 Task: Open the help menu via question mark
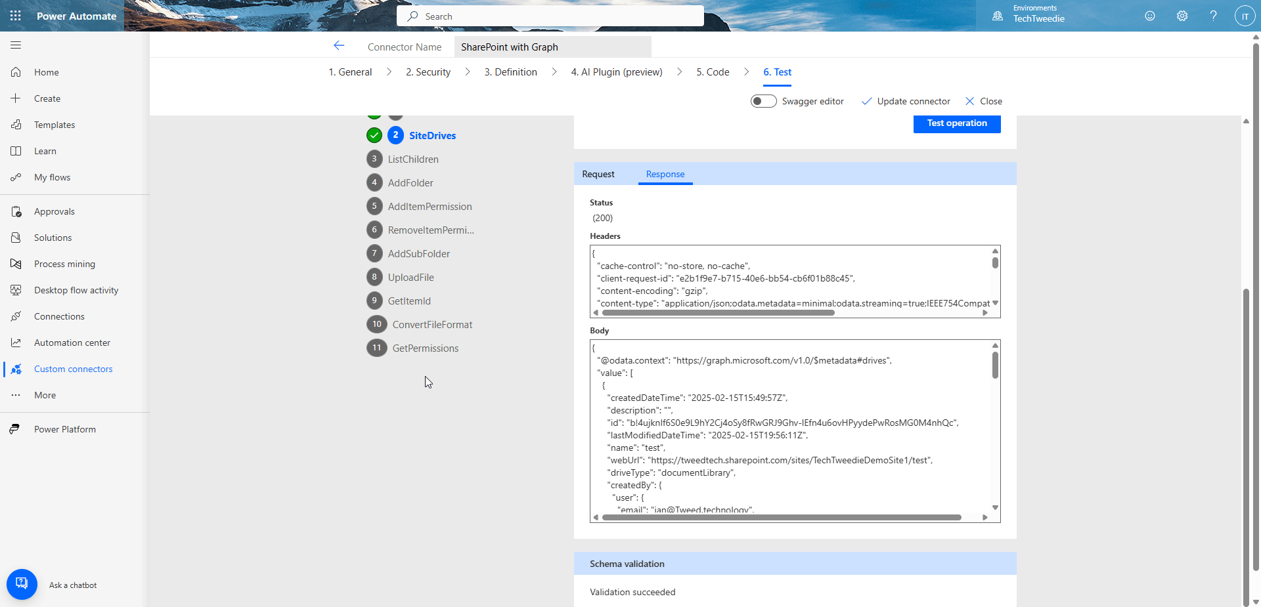pos(1214,16)
